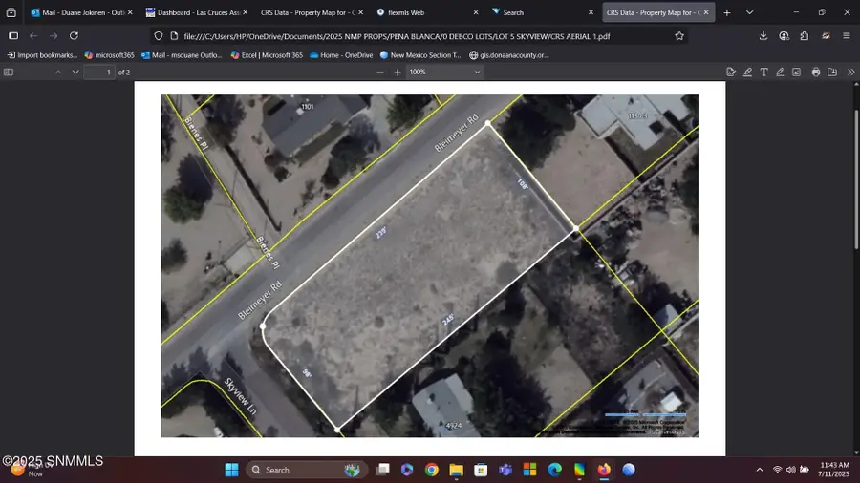This screenshot has height=483, width=860.
Task: Select the PDF highlight tool
Action: 747,73
